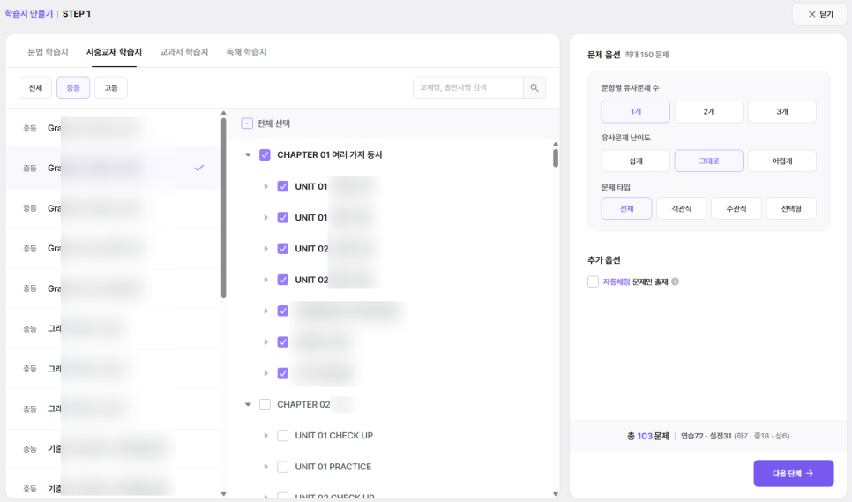Click the checkmark on the selected textbook row
This screenshot has height=502, width=852.
coord(199,168)
